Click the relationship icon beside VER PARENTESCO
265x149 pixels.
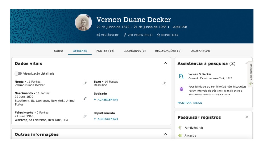tap(125, 35)
